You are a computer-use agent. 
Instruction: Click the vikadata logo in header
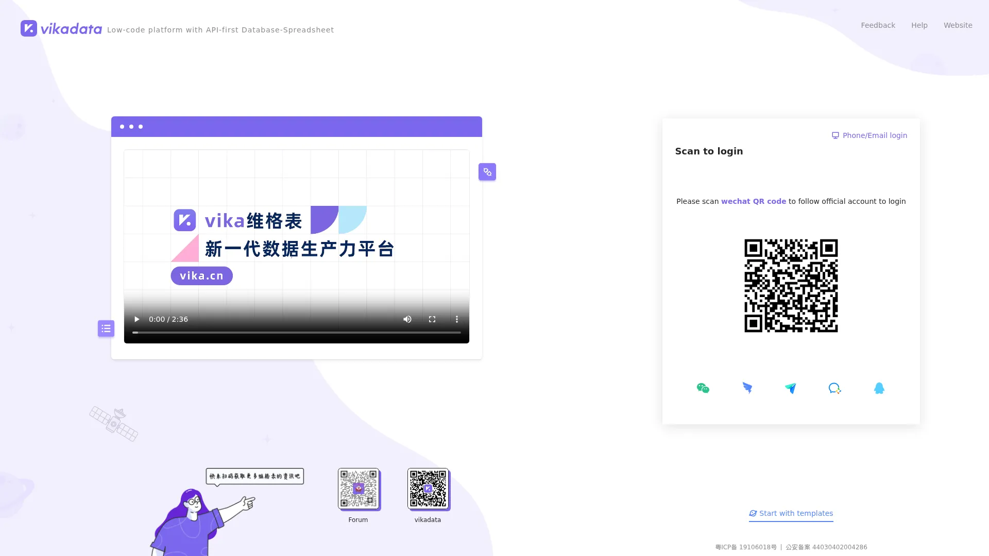[61, 28]
